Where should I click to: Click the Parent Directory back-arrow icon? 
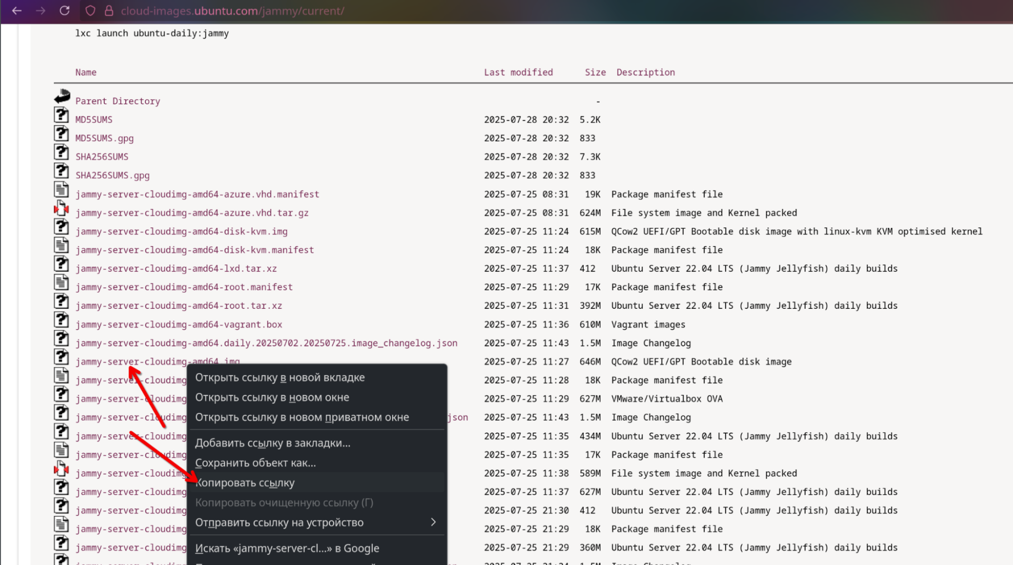click(x=62, y=96)
